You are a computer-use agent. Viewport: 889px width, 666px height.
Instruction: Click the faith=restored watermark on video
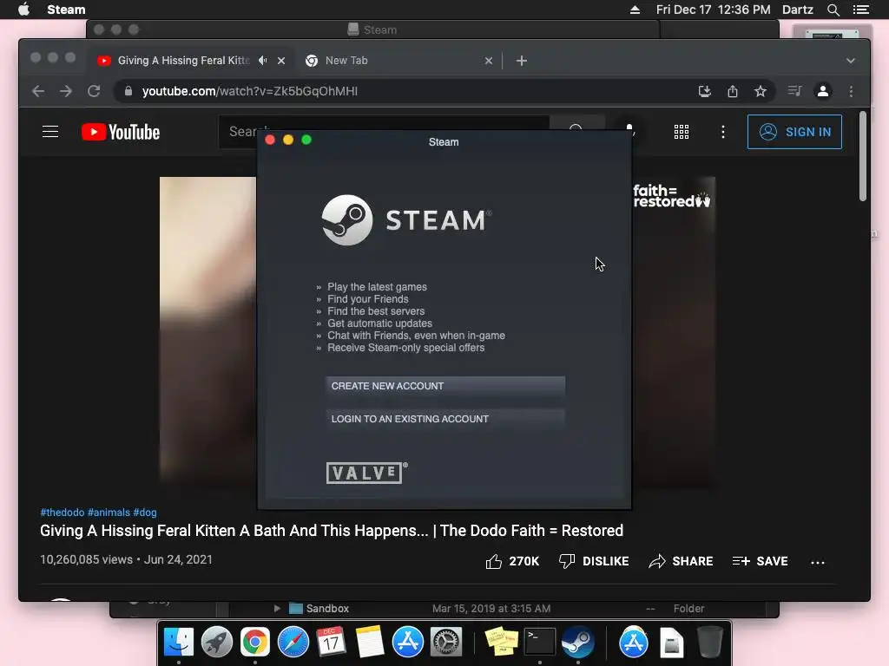click(671, 196)
